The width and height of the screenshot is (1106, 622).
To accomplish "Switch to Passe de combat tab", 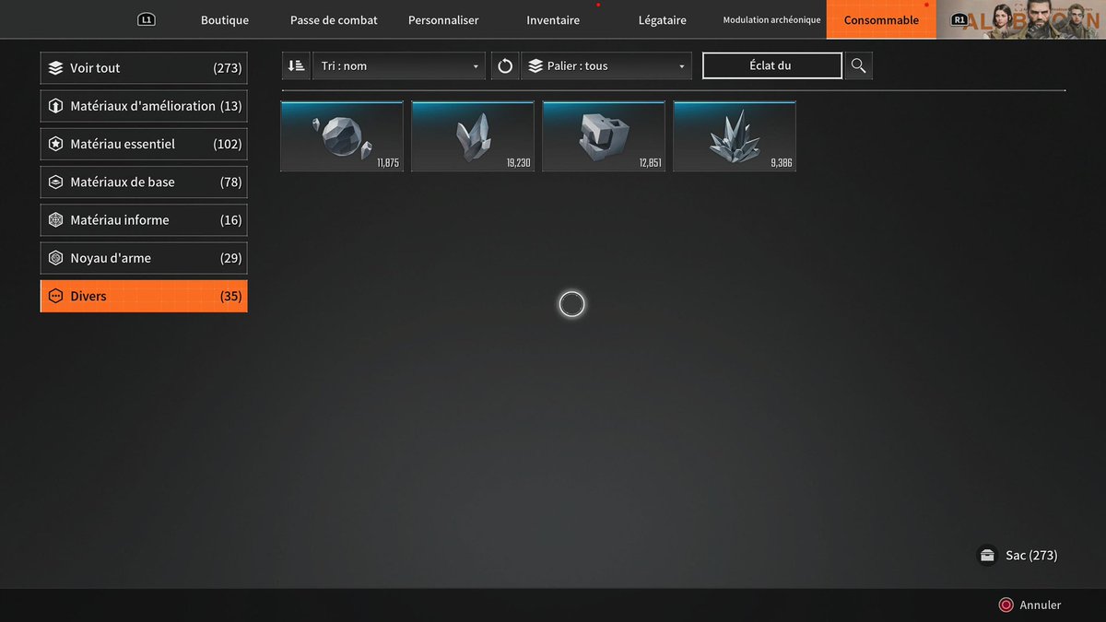I will pyautogui.click(x=334, y=20).
